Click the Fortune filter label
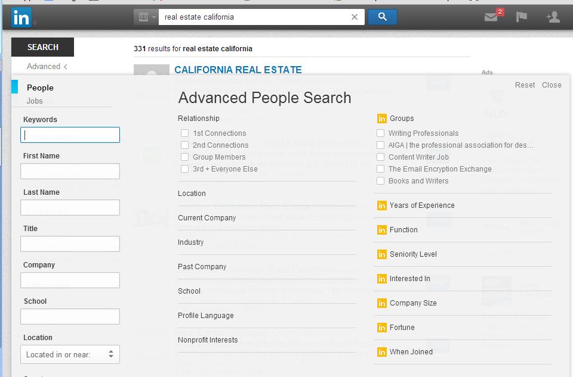The width and height of the screenshot is (573, 377). (x=402, y=328)
